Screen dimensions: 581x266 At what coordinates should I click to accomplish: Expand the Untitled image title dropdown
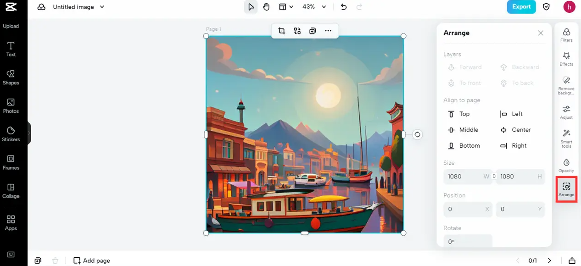[102, 7]
